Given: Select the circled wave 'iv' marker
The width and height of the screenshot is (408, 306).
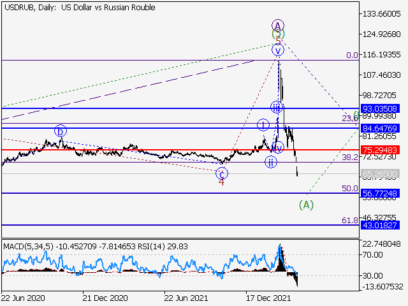Looking at the screenshot, I should click(x=278, y=147).
